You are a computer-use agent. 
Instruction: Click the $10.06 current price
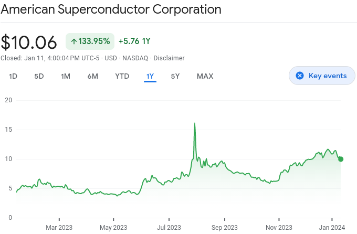(29, 42)
